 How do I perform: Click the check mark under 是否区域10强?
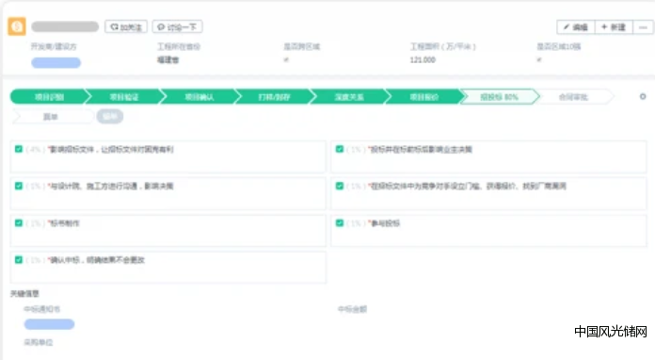click(539, 59)
